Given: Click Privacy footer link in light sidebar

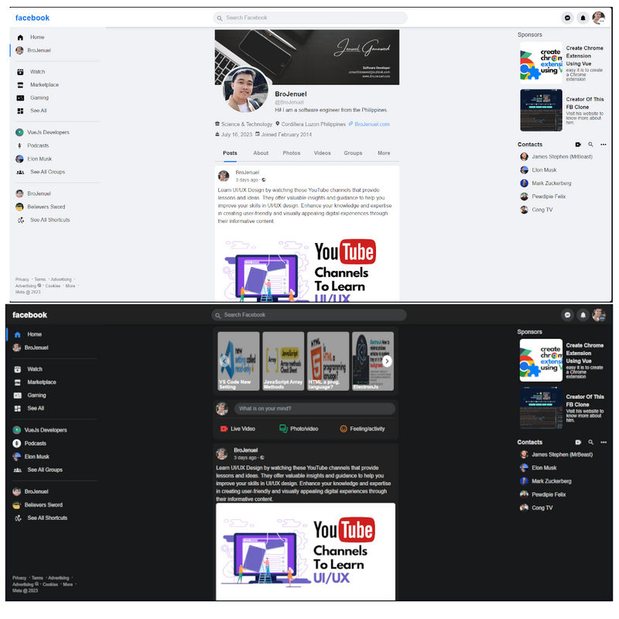Looking at the screenshot, I should (x=22, y=279).
